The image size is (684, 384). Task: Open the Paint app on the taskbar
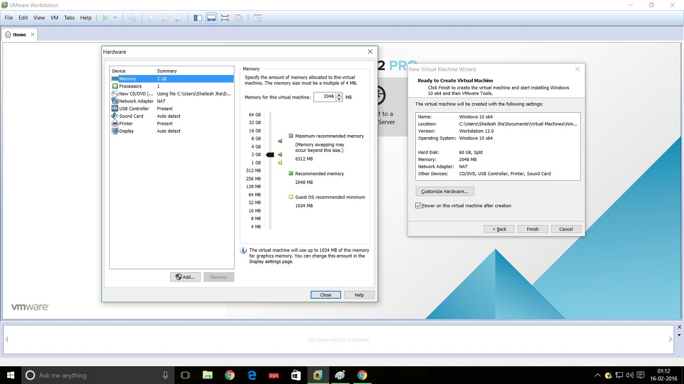click(x=340, y=375)
